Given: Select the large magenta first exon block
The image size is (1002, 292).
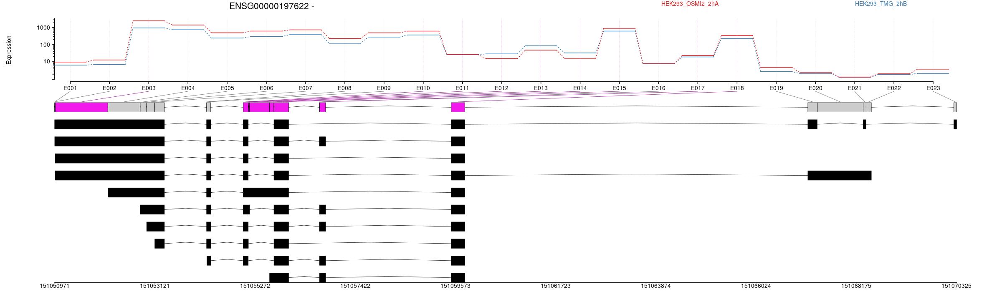Looking at the screenshot, I should pos(81,107).
